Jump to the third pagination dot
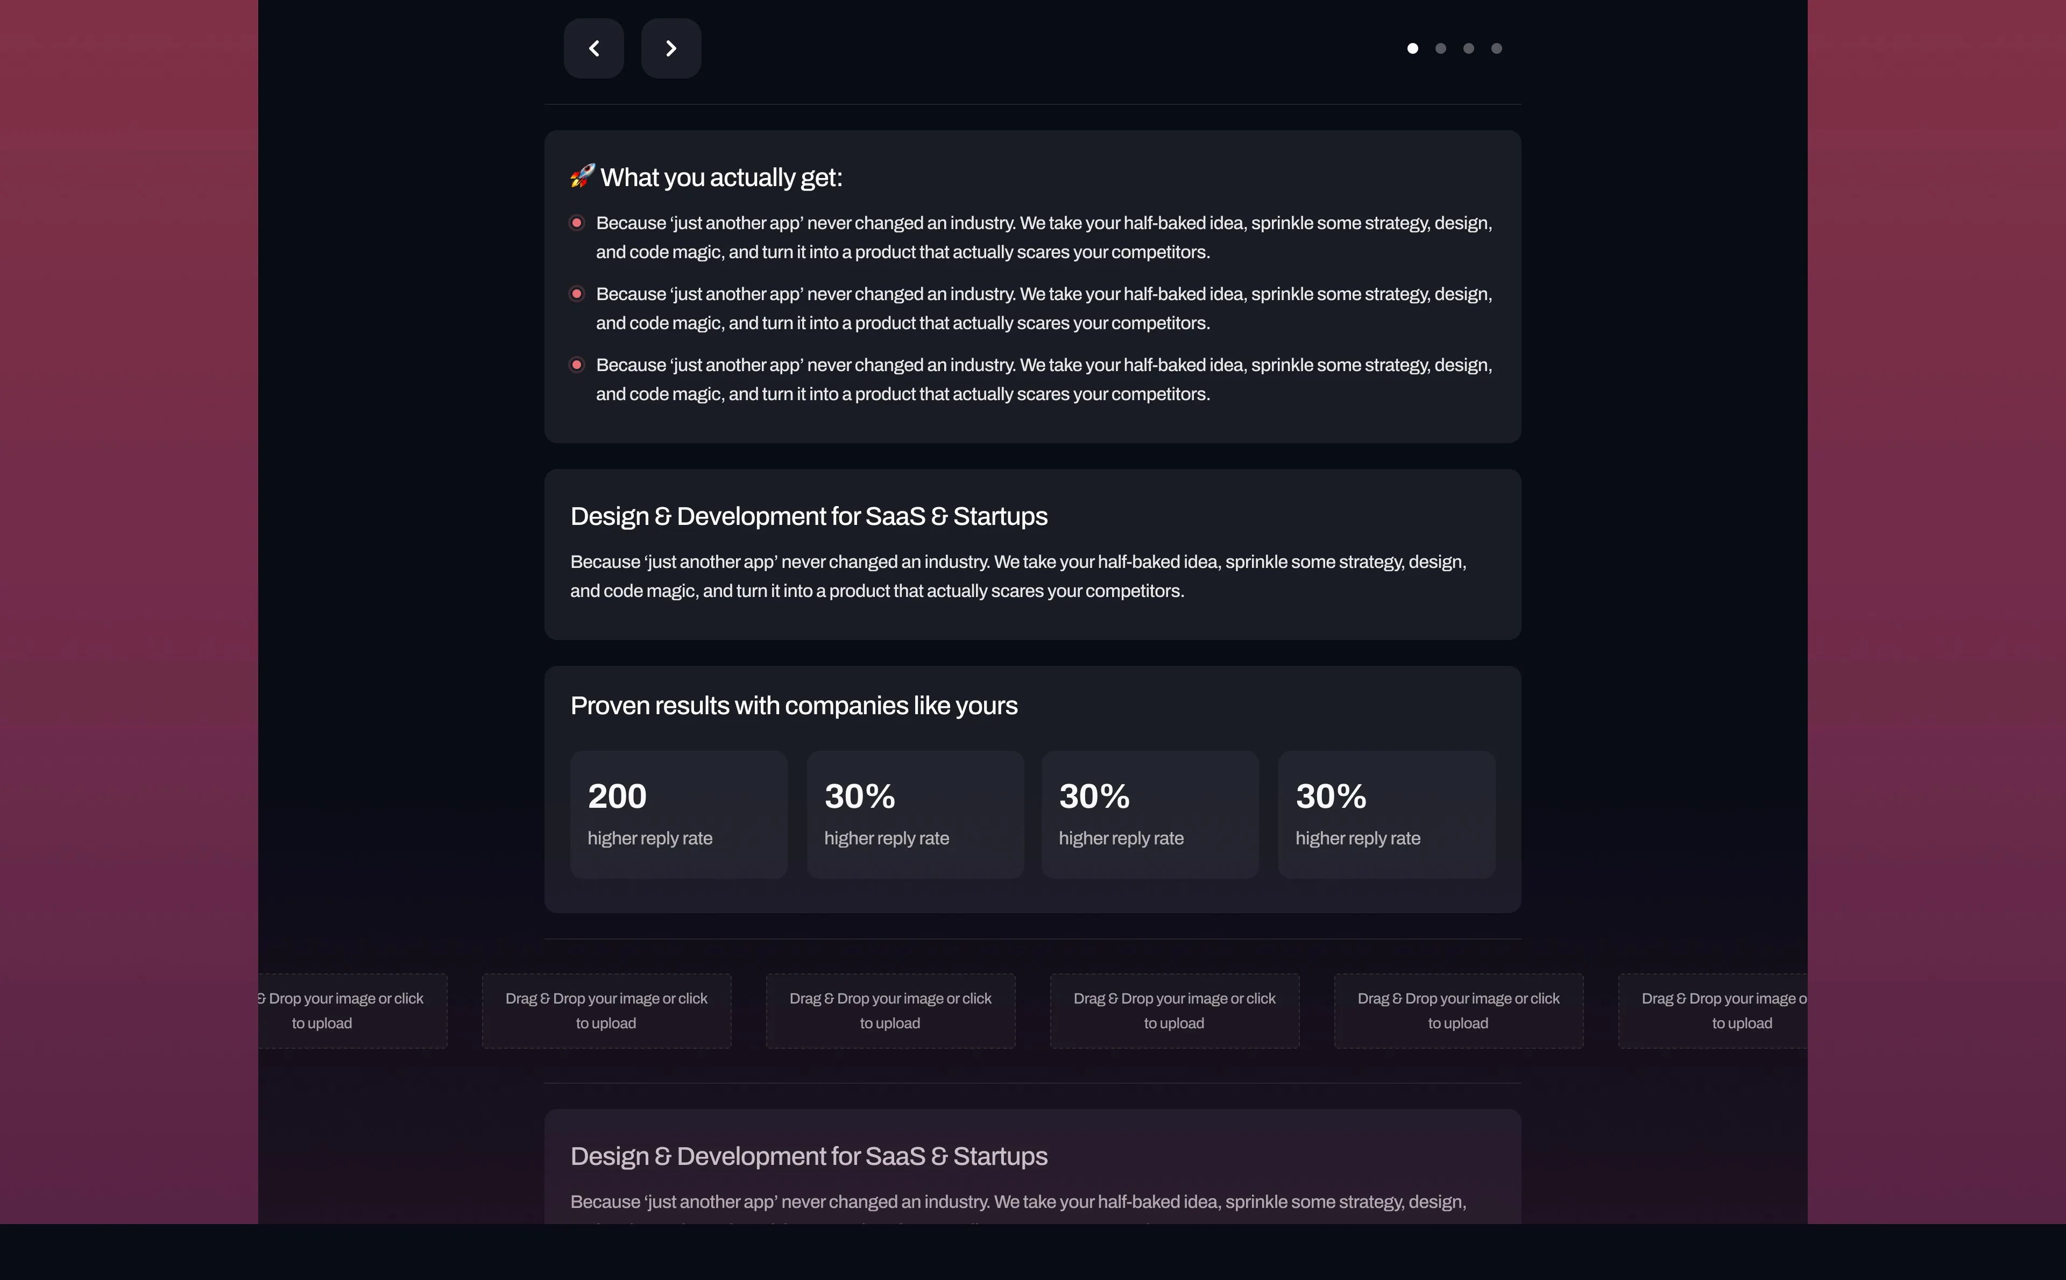Screen dimensions: 2066x1280 tap(1468, 48)
